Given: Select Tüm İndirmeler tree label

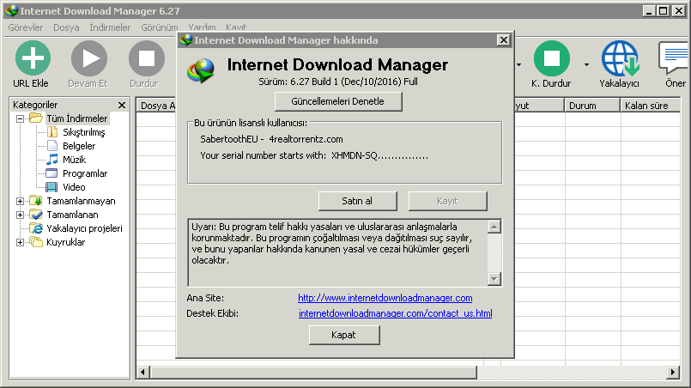Looking at the screenshot, I should (x=77, y=118).
